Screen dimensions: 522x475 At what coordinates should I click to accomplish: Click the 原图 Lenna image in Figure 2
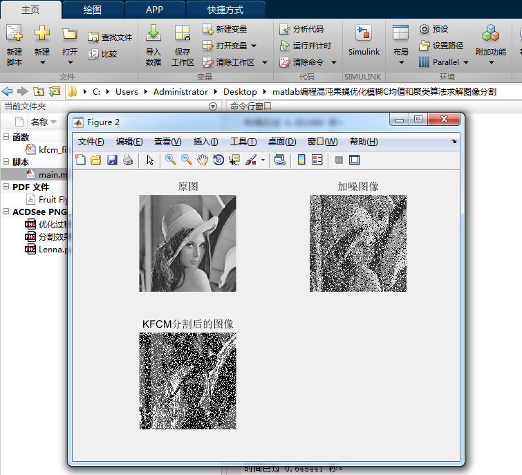187,243
